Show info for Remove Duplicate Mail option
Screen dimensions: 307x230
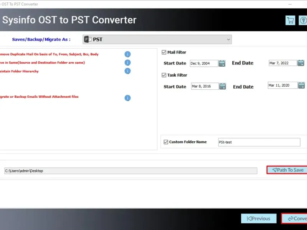[x=127, y=54]
